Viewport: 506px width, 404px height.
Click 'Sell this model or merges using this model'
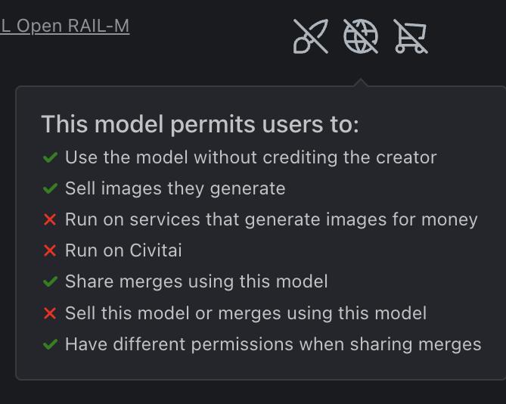246,313
